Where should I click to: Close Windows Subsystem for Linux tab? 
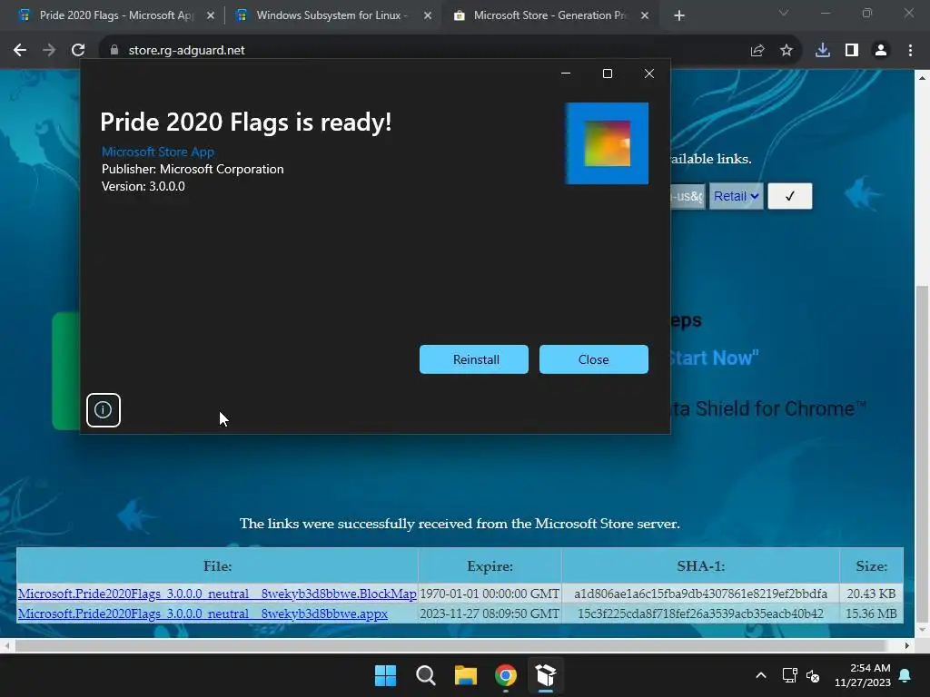(428, 16)
